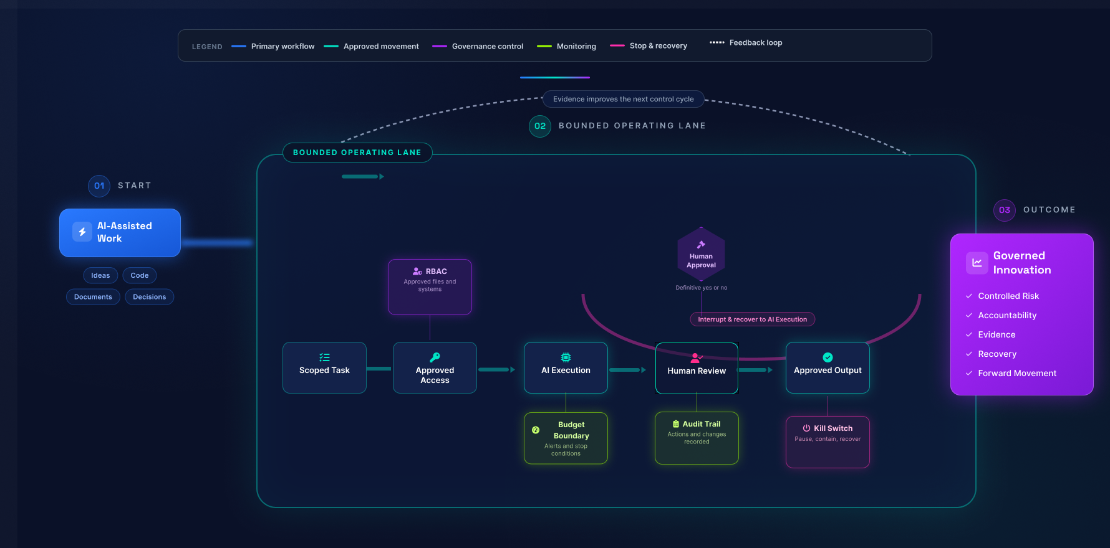Click the dotted Feedback loop legend marker

(717, 42)
